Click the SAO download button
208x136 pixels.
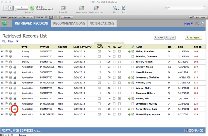(159, 38)
